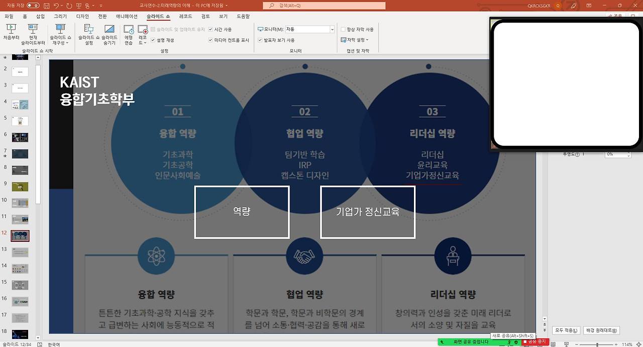This screenshot has height=347, width=643.
Task: Click the zoom slider in status bar
Action: click(597, 344)
